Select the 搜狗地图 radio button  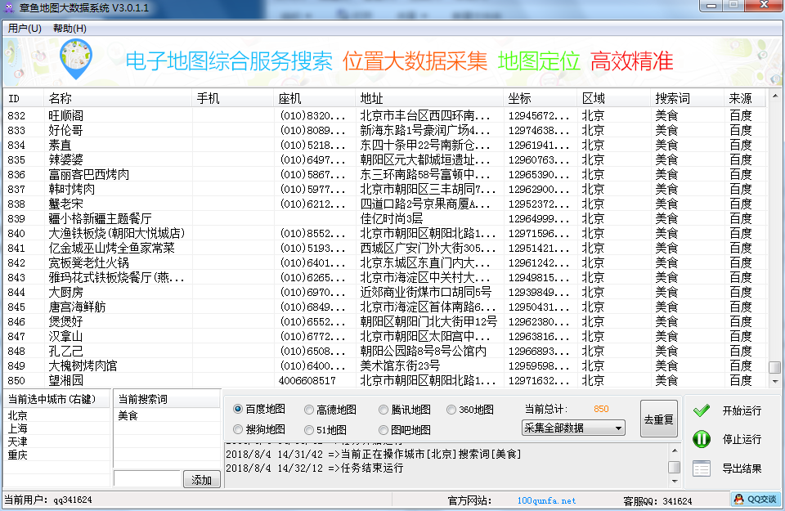coord(238,429)
